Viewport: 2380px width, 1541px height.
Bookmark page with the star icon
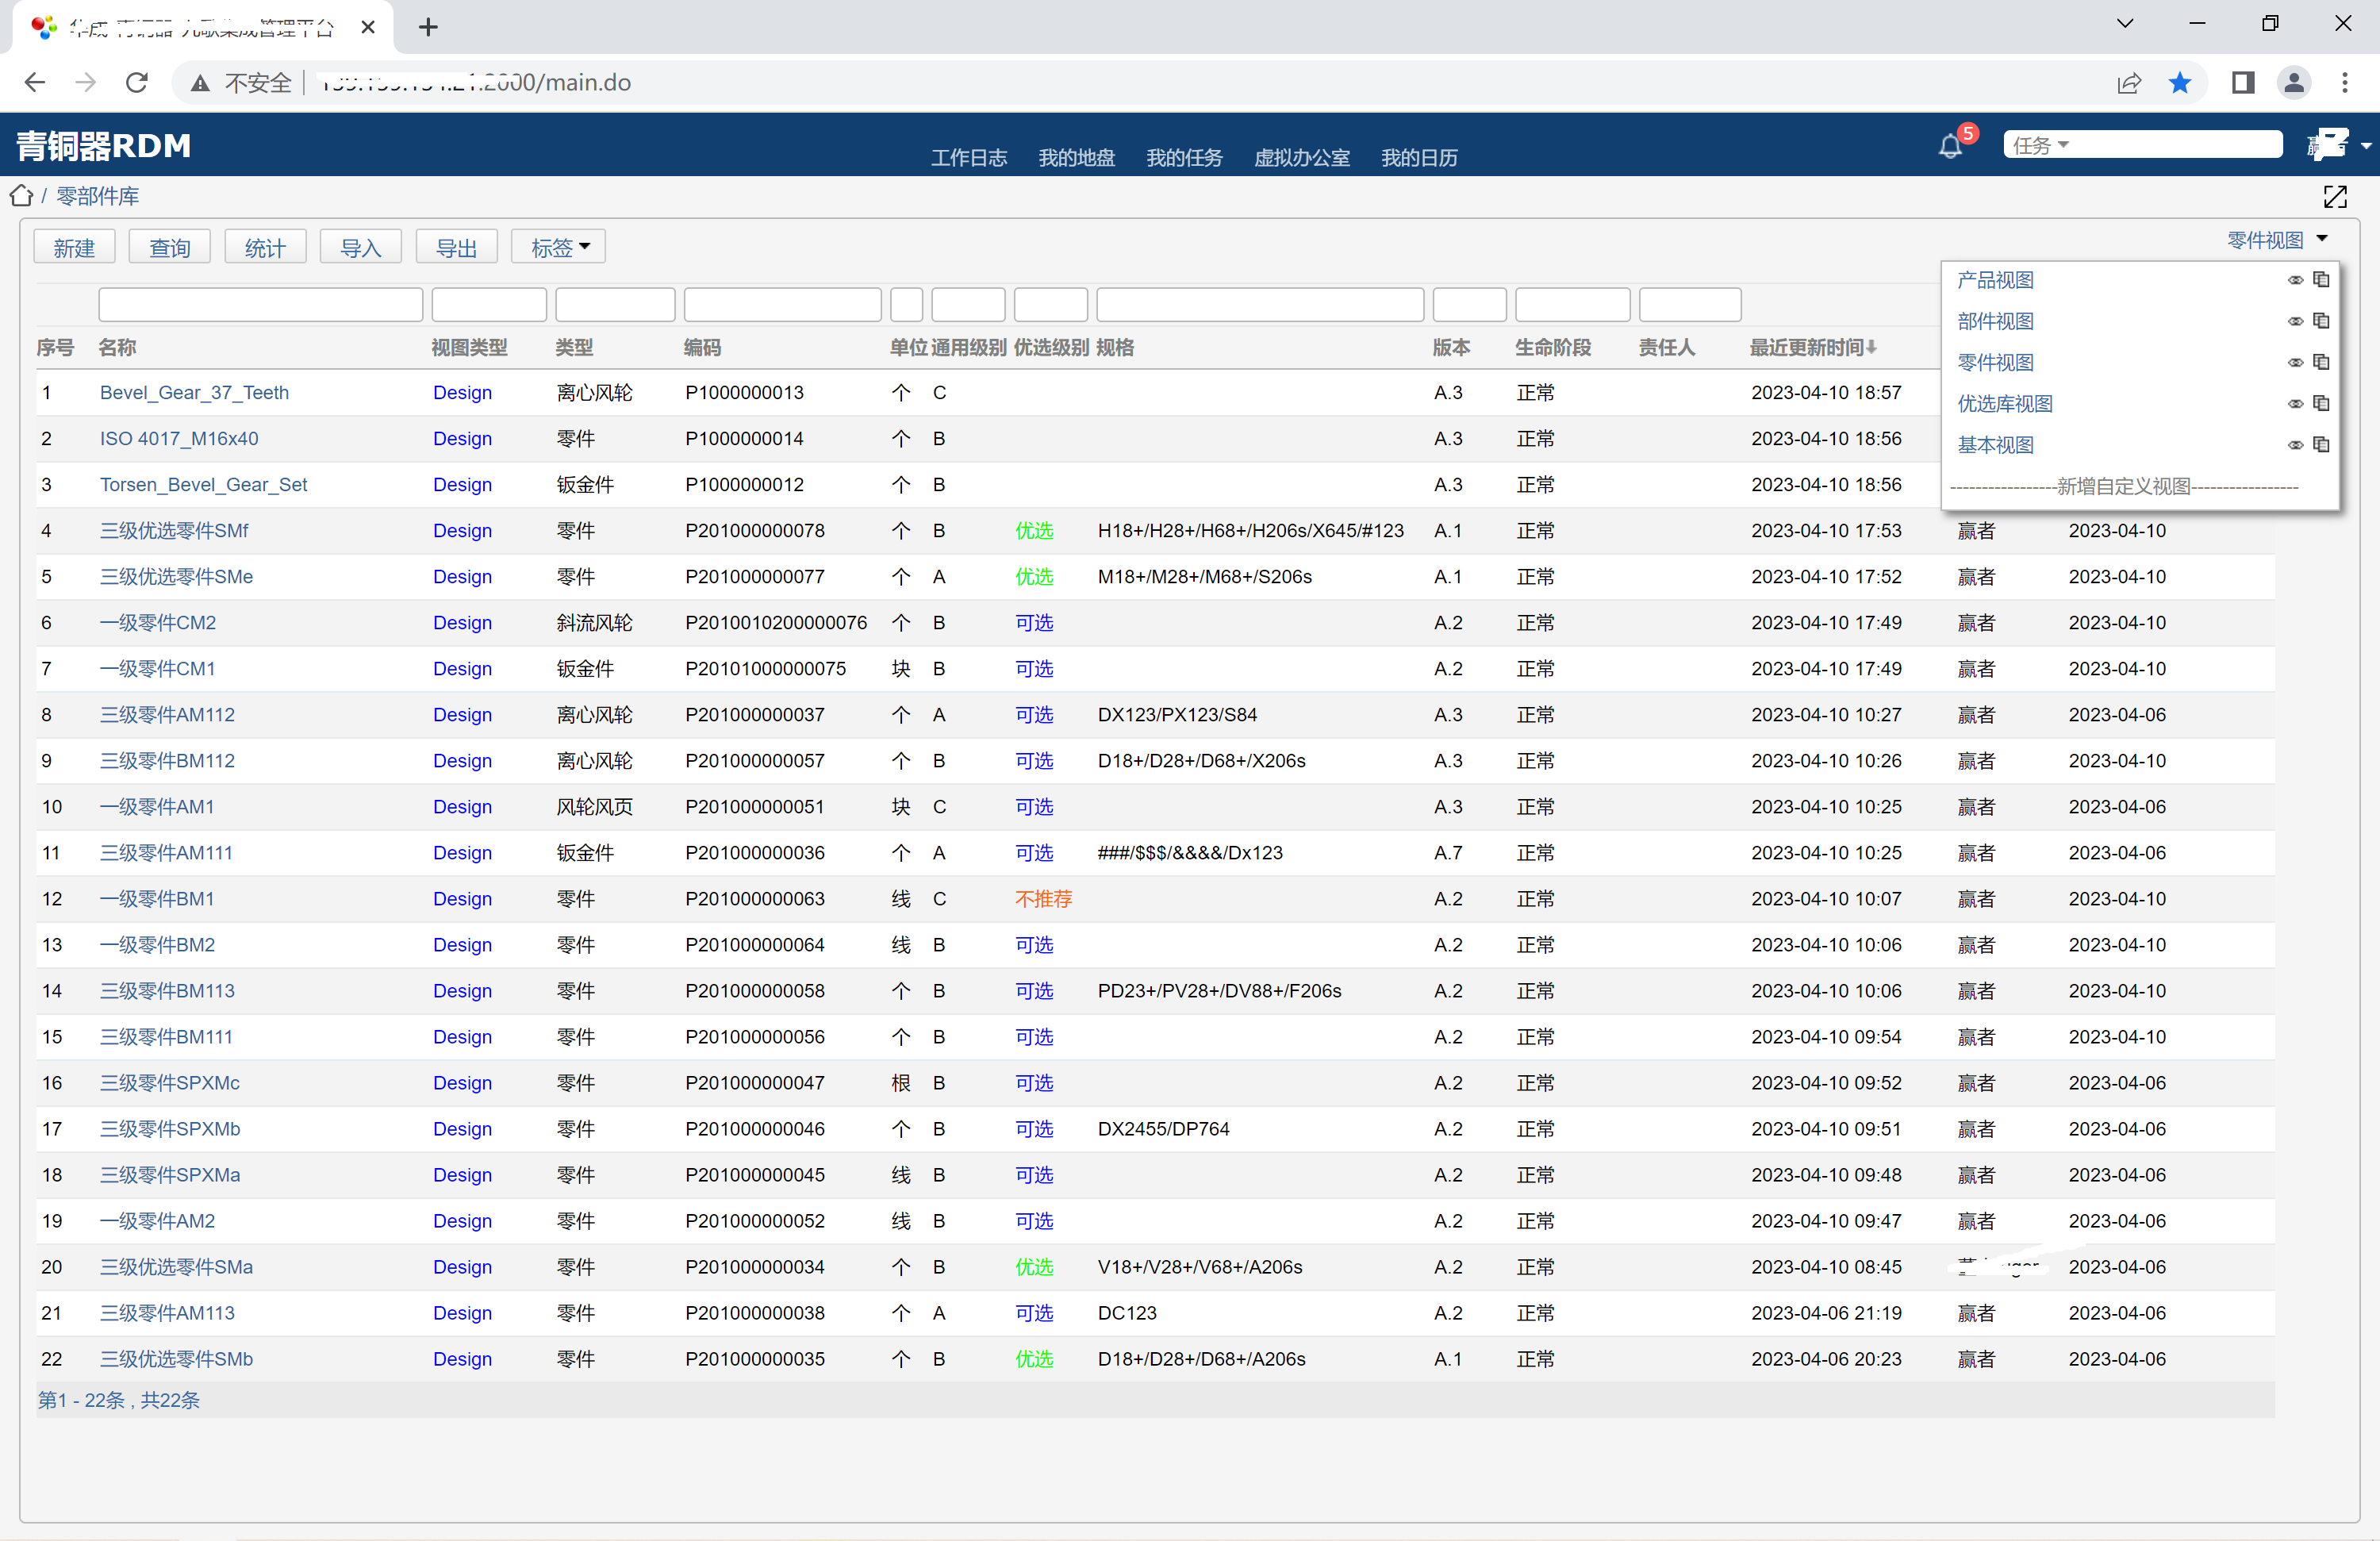click(2180, 83)
